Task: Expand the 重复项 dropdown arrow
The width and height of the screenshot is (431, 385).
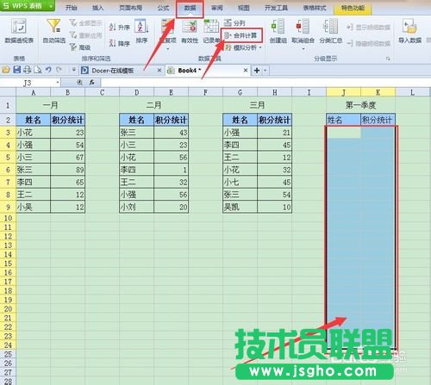Action: 168,49
